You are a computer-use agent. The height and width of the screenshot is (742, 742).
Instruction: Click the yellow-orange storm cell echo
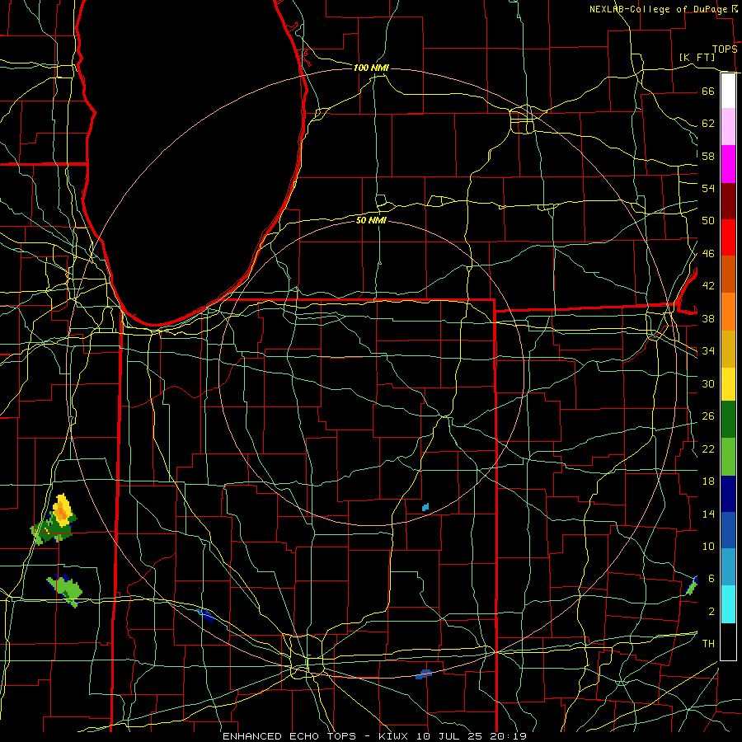62,510
